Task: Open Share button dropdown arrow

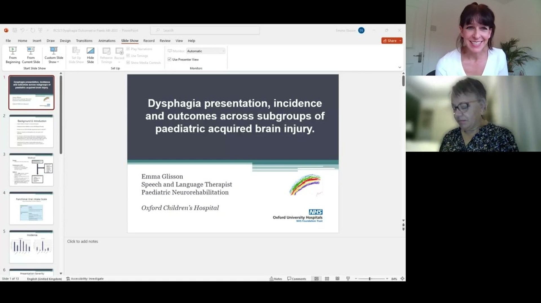Action: (x=400, y=41)
